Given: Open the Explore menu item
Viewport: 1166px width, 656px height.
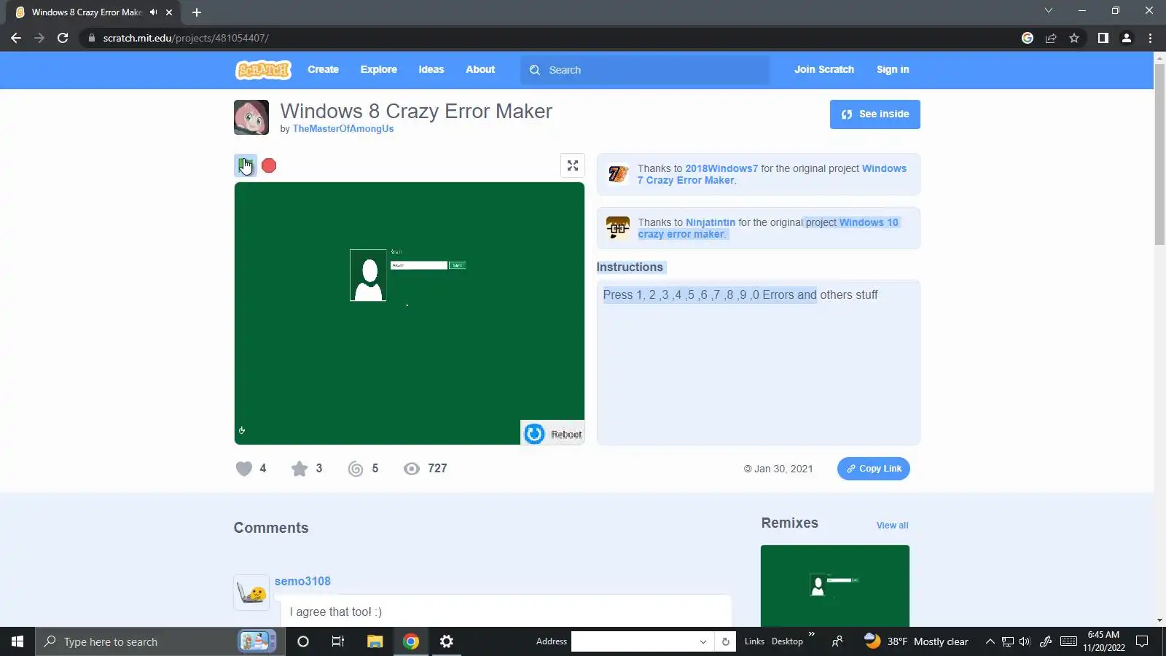Looking at the screenshot, I should click(379, 70).
